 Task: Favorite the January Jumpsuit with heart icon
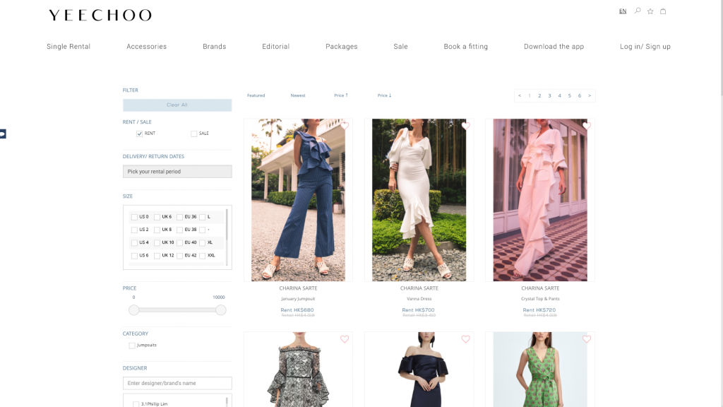tap(345, 126)
